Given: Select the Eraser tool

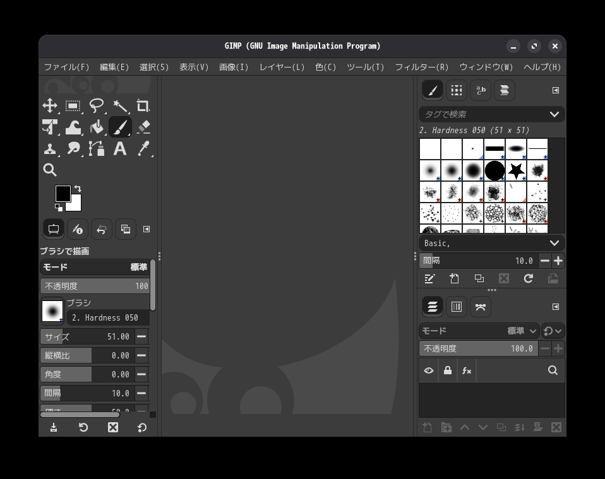Looking at the screenshot, I should click(x=143, y=127).
